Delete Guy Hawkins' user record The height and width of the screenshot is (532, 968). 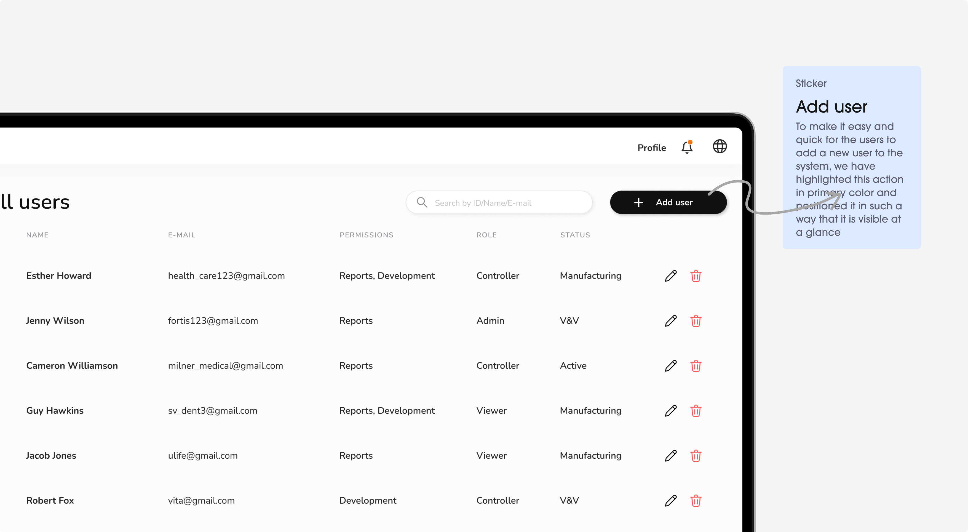click(696, 411)
